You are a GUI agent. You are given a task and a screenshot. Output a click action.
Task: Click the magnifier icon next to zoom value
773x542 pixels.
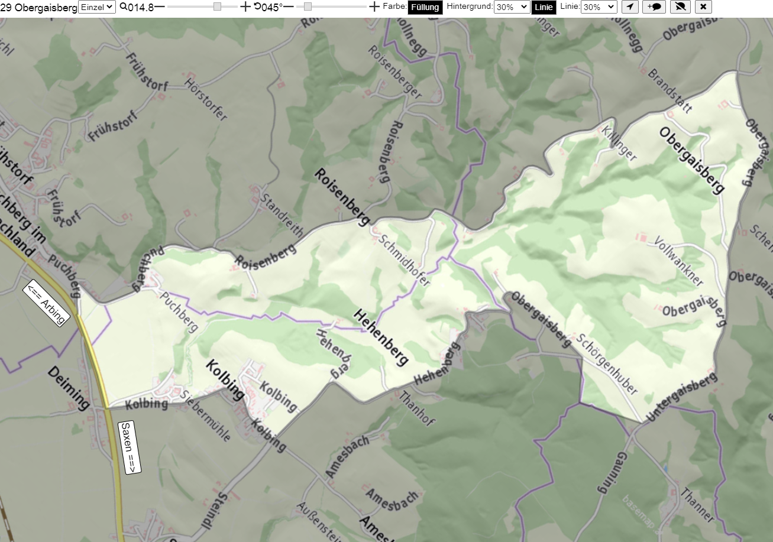pyautogui.click(x=123, y=7)
